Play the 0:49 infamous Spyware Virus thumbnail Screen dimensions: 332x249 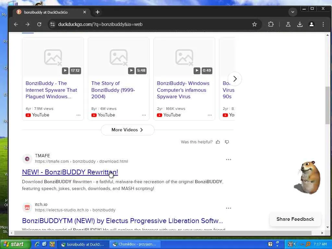point(184,57)
